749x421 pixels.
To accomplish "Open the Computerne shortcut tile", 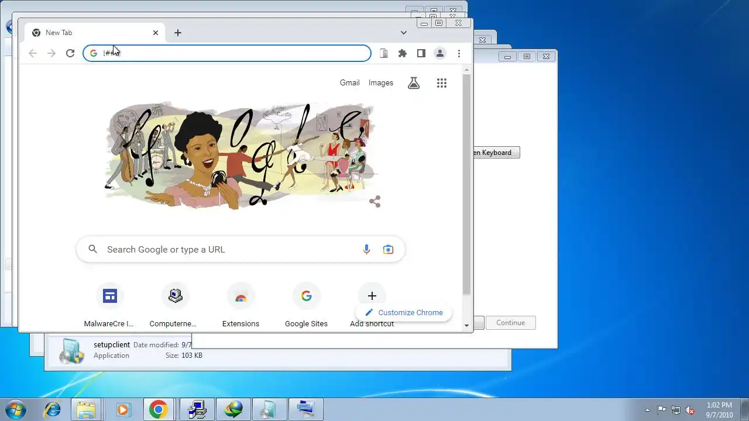I will pos(175,305).
